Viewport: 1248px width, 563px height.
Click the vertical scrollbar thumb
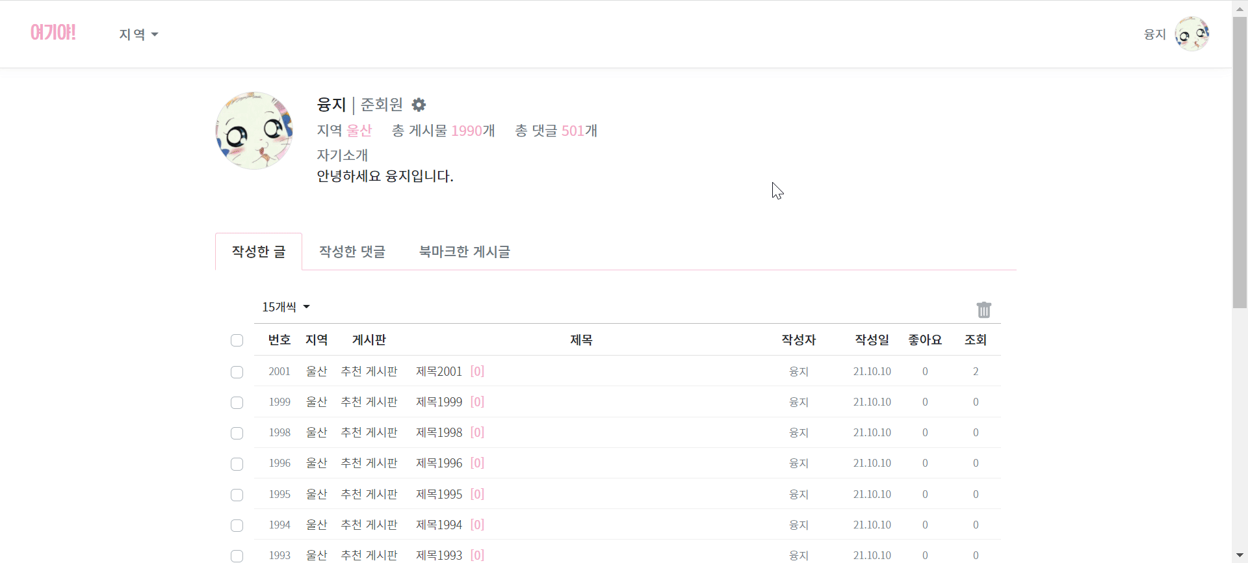tap(1240, 163)
